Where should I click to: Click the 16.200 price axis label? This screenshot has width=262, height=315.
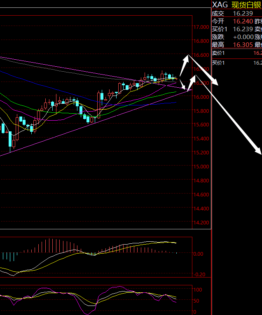point(201,83)
